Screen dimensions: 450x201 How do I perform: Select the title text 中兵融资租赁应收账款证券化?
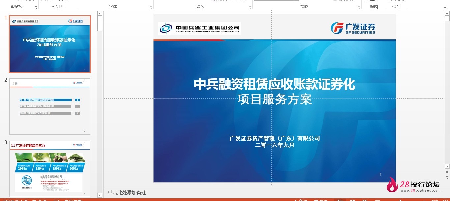tap(274, 84)
